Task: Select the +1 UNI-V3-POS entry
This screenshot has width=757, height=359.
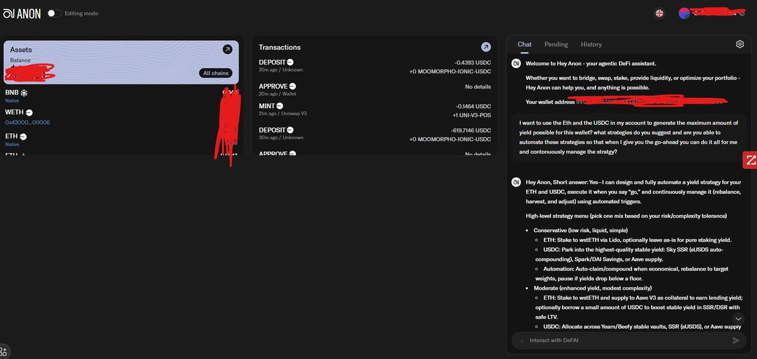Action: [x=472, y=115]
